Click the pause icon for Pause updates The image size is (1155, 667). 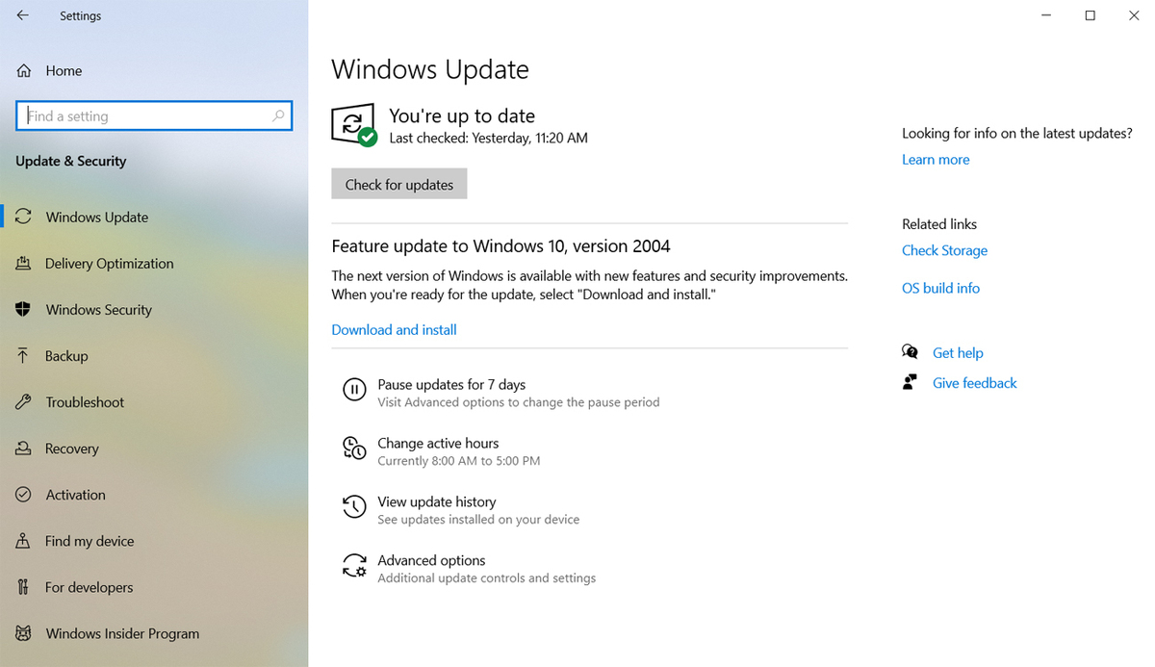[x=354, y=389]
